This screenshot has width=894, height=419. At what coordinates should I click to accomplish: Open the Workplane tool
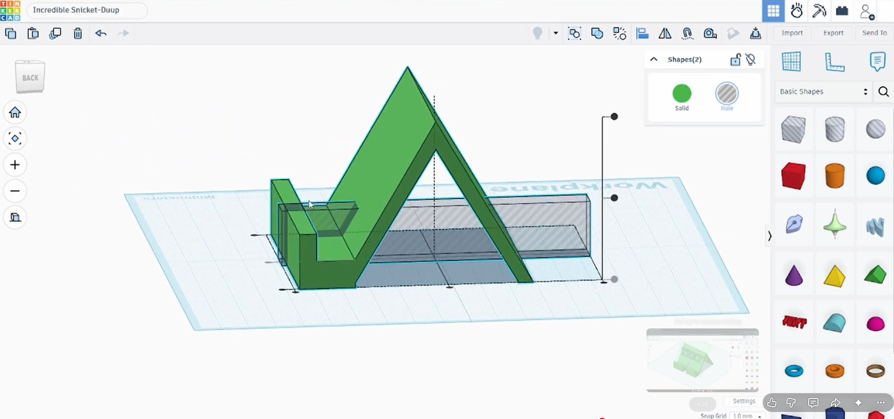(x=791, y=61)
